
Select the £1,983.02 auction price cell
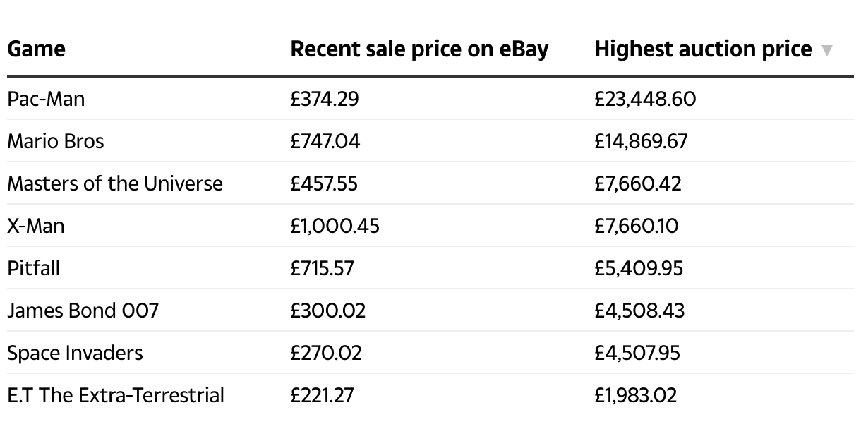point(635,395)
